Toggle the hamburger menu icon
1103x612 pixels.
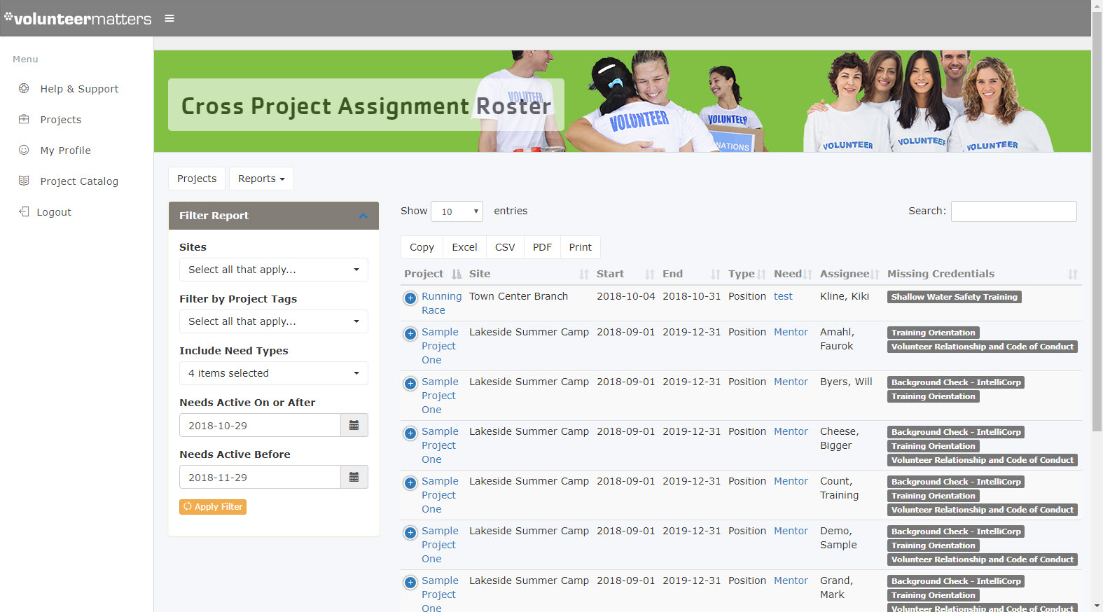pos(169,18)
